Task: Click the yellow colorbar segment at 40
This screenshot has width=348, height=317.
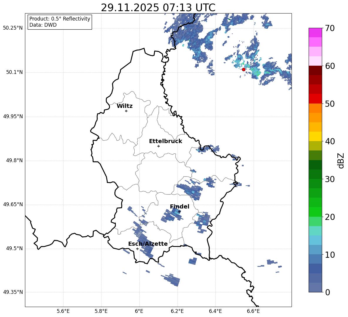Action: pyautogui.click(x=315, y=137)
